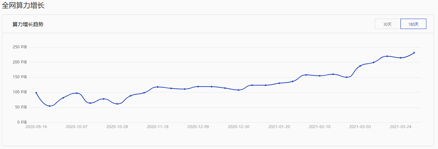
Task: Click the 算力增长趋势 panel title
Action: 28,24
